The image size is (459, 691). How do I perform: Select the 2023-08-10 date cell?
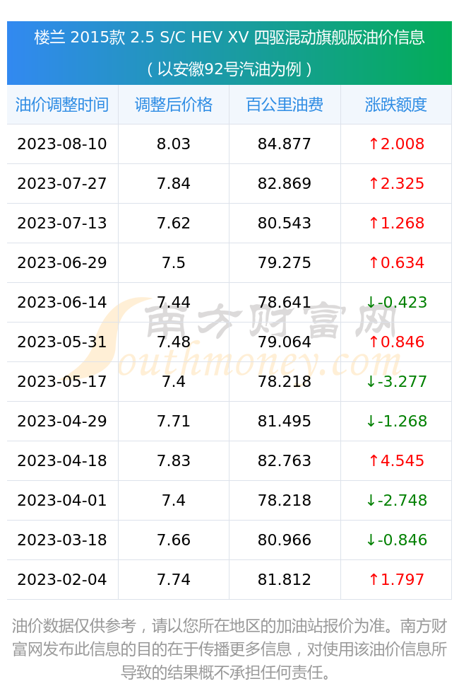tap(62, 144)
